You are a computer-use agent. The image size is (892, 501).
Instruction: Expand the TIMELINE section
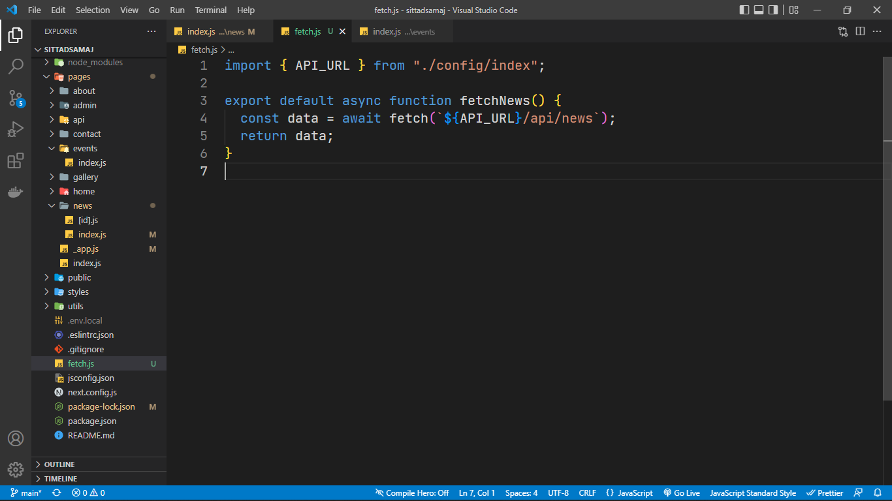61,479
